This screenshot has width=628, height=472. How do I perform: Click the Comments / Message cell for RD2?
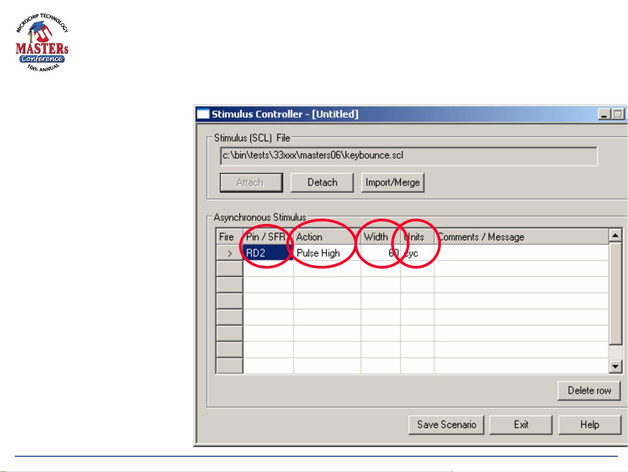pos(520,253)
